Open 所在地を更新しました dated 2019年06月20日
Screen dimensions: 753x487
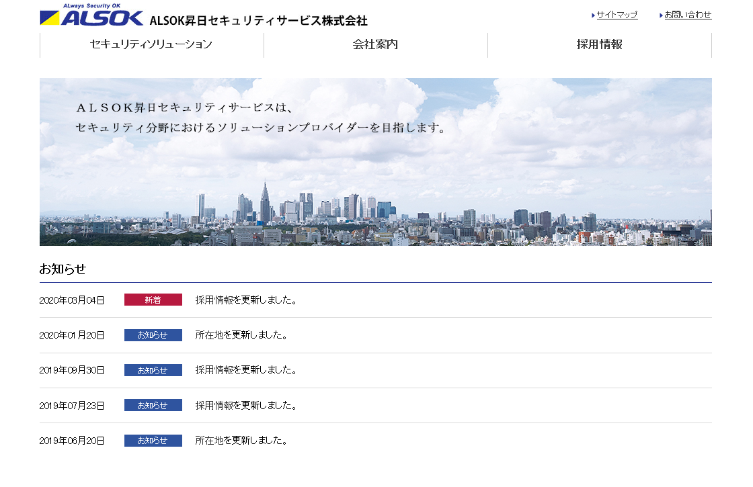(x=241, y=441)
